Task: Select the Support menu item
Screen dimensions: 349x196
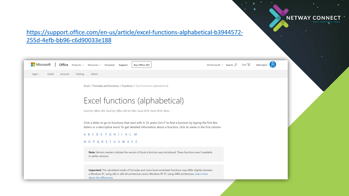Action: (123, 65)
